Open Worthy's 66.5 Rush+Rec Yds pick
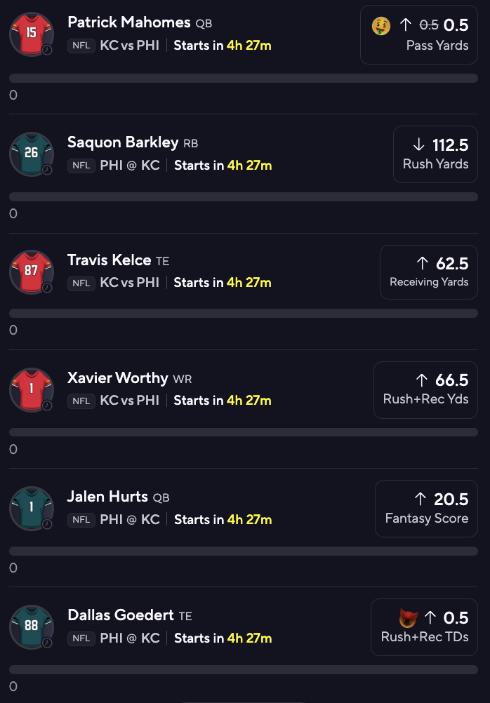Screen dimensions: 490x703 (425, 389)
